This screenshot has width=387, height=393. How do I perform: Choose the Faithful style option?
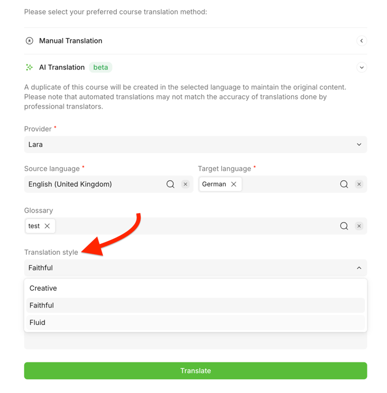tap(42, 306)
